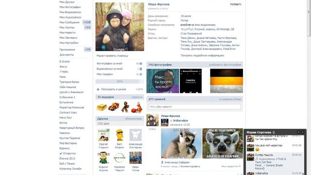Viewport: 311px width, 175px height.
Task: Open Мои Настройки
Action: click(x=69, y=43)
